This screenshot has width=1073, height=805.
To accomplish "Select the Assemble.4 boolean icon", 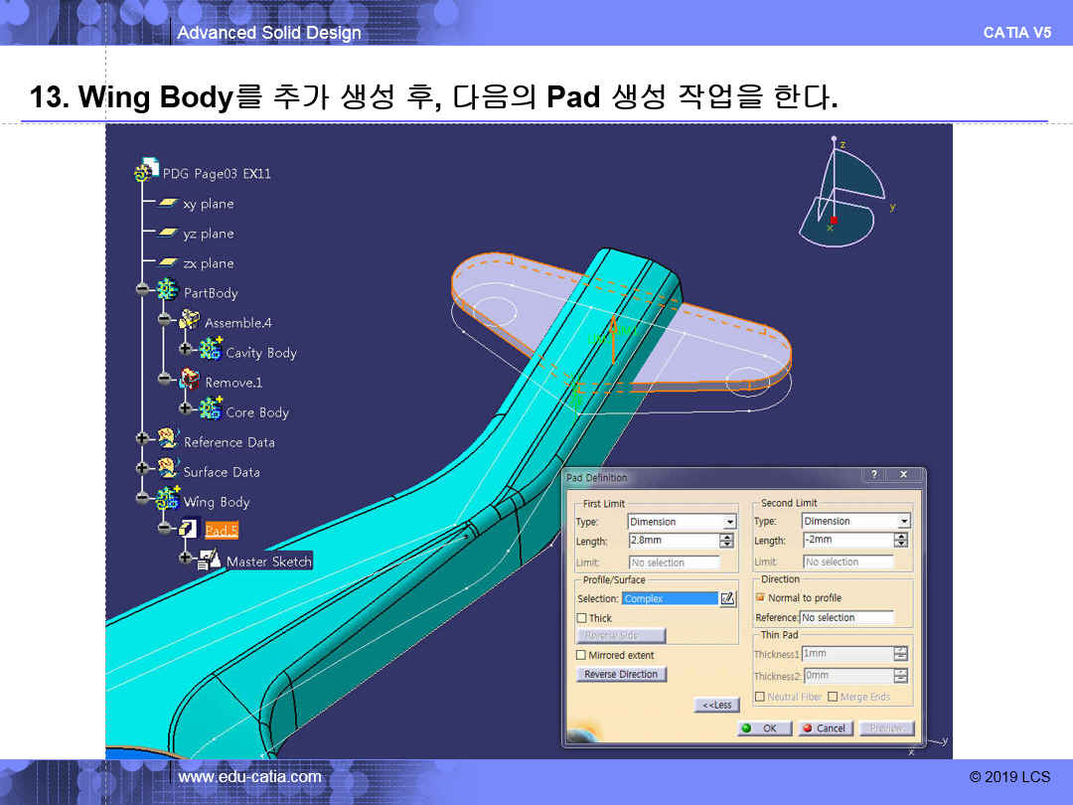I will click(189, 322).
